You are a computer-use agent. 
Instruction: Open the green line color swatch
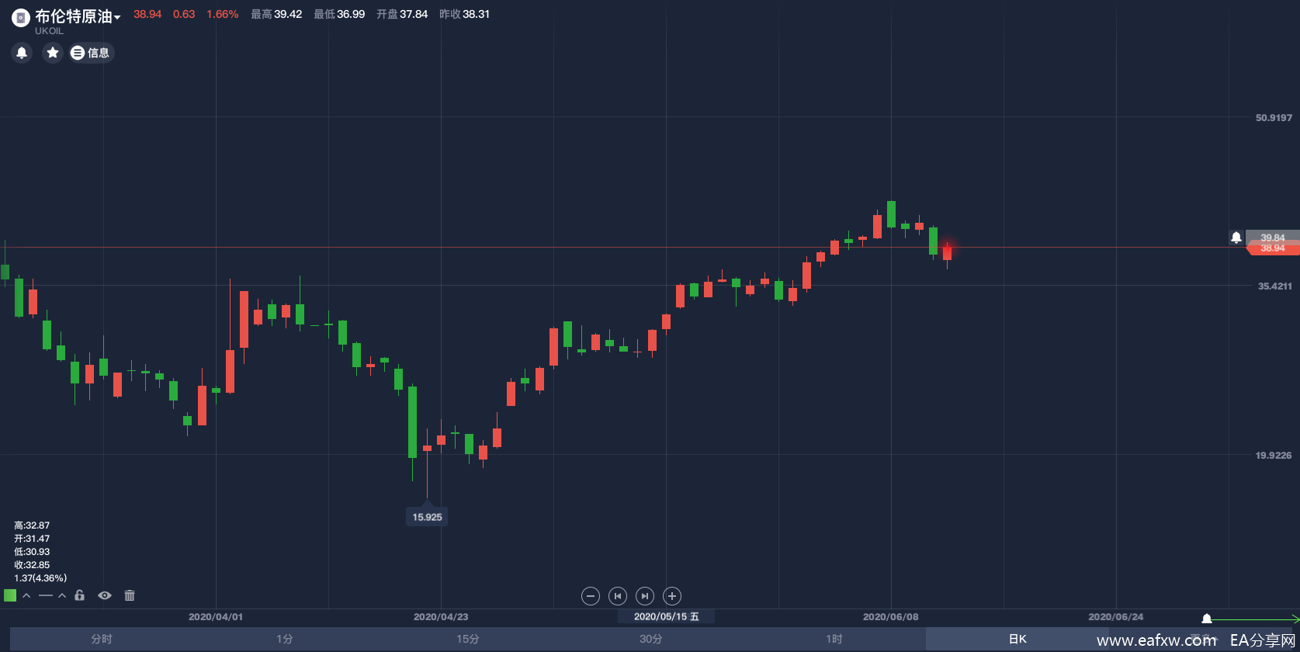10,595
